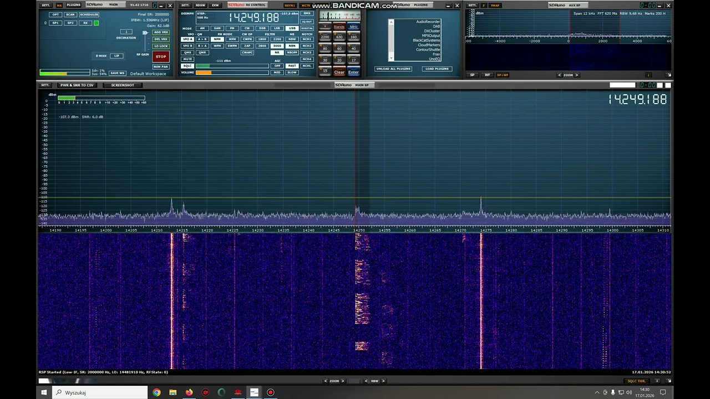Click the RX Control frequency display 14.249.188
Viewport: 710px width, 399px height.
[253, 18]
